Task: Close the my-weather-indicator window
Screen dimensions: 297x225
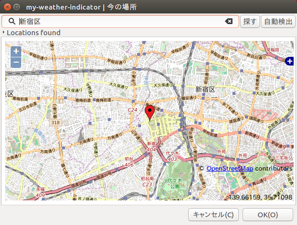Action: (7, 7)
